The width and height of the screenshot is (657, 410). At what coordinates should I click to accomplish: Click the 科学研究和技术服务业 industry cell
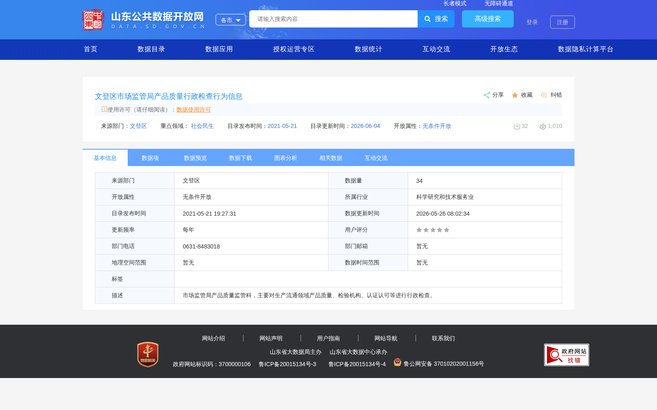click(x=485, y=197)
